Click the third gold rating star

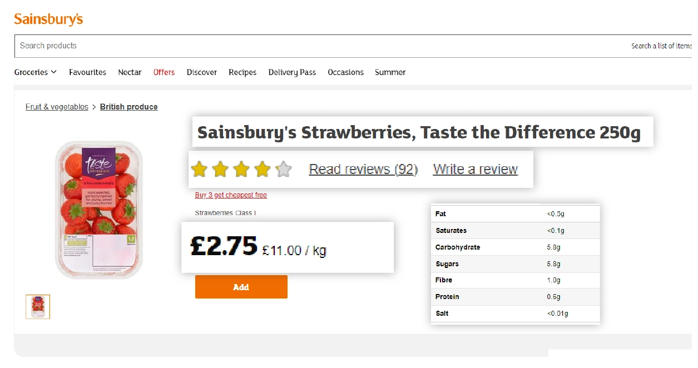(241, 169)
